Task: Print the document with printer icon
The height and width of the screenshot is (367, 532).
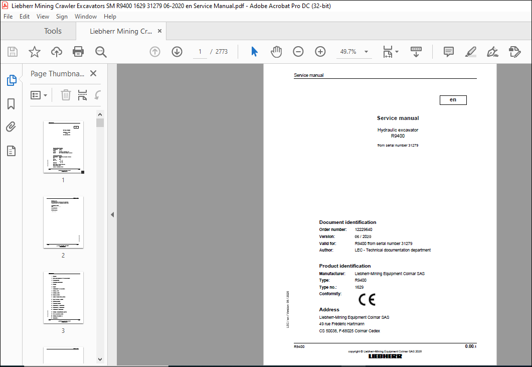Action: (78, 52)
